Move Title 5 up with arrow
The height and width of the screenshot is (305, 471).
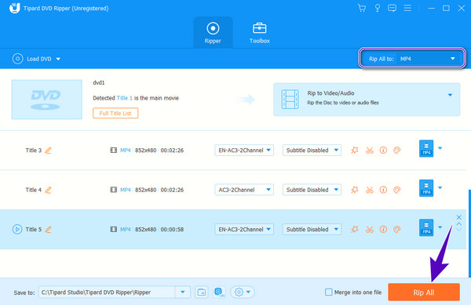coord(458,223)
